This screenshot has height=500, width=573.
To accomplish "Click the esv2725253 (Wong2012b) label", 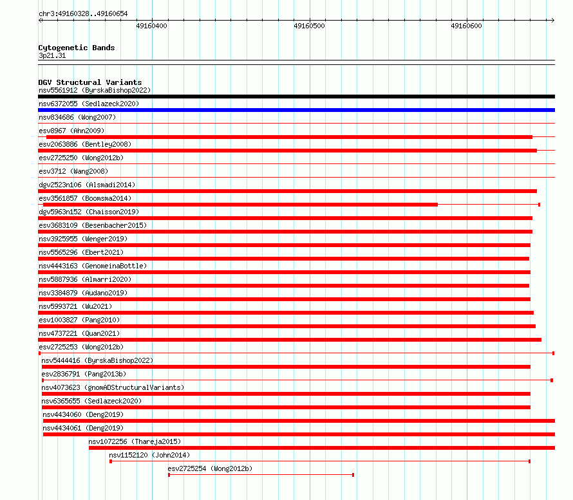I will click(81, 347).
